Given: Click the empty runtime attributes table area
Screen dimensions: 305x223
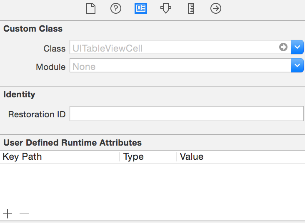Looking at the screenshot, I should coord(152,185).
